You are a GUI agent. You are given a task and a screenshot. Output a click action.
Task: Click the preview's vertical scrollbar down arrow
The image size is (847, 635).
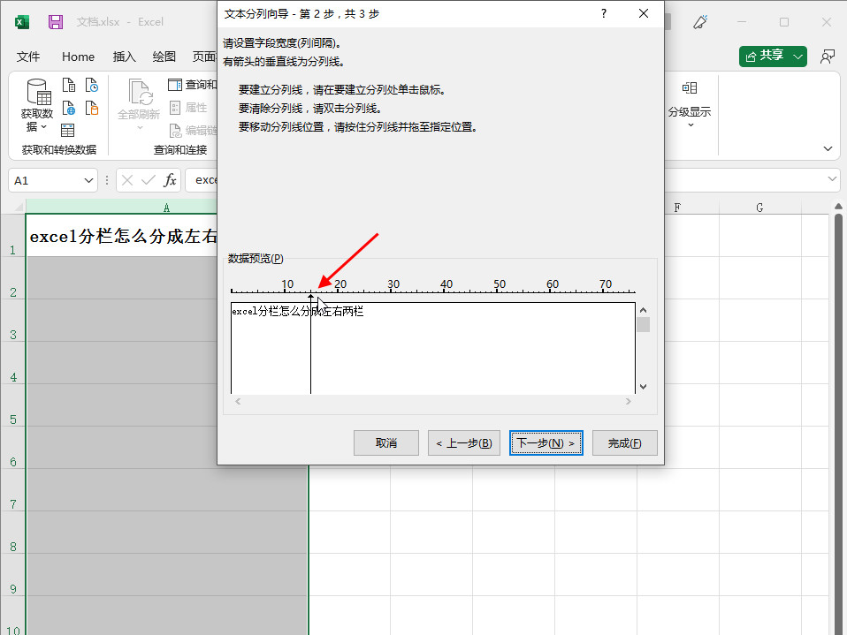pos(643,387)
